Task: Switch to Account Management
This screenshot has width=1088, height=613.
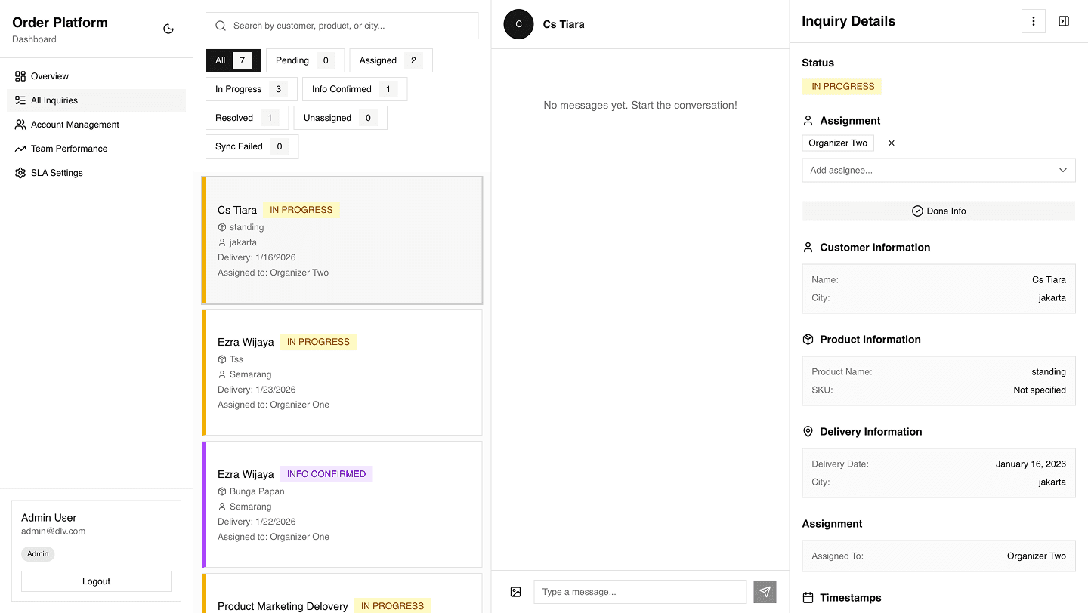Action: (76, 124)
